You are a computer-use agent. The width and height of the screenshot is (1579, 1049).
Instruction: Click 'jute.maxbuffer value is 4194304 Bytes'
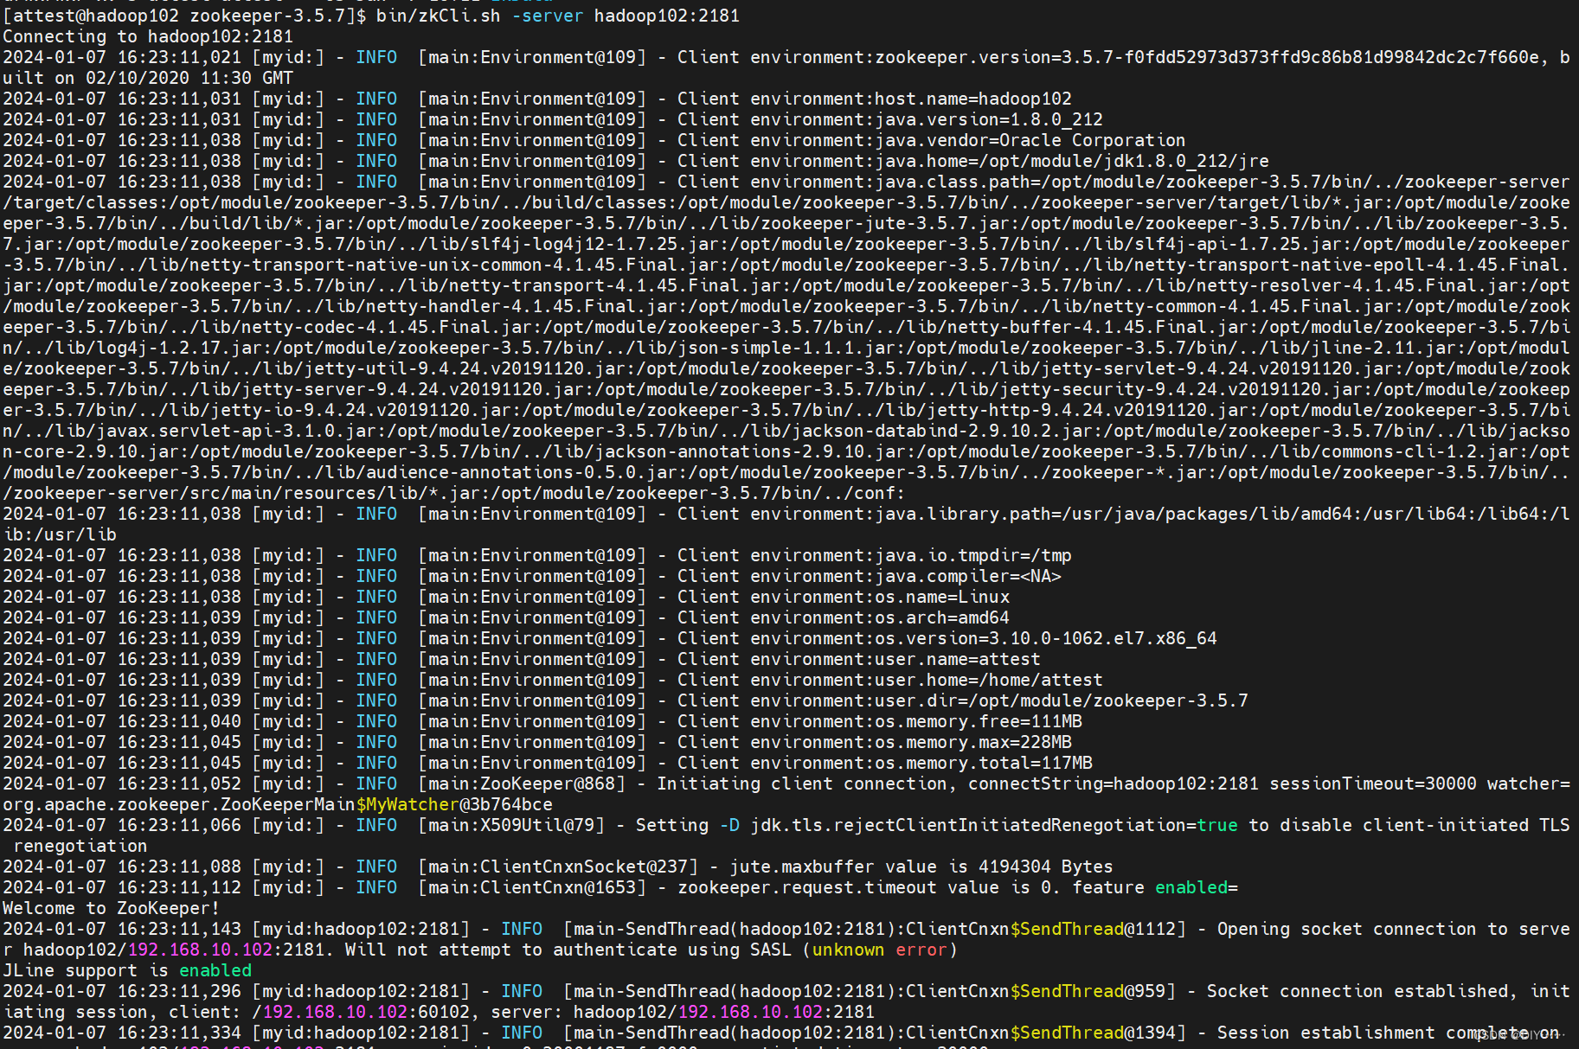(921, 867)
